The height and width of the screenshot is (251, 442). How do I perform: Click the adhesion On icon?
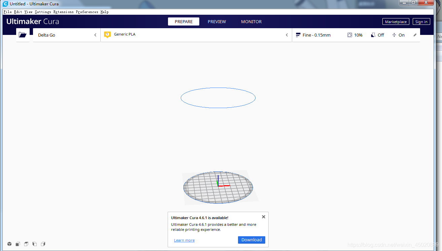394,35
